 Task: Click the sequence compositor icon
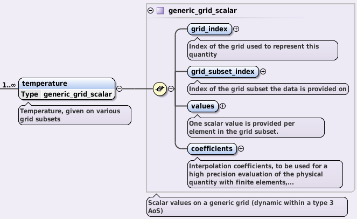click(159, 89)
